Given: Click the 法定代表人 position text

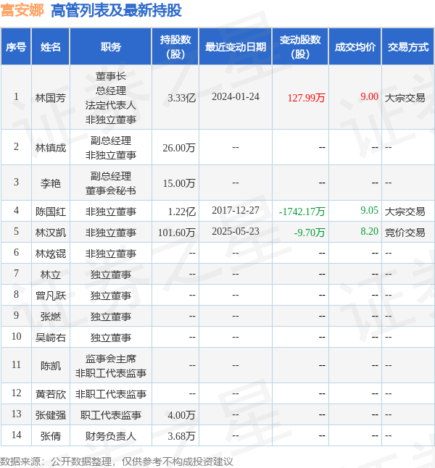Looking at the screenshot, I should pyautogui.click(x=111, y=105).
